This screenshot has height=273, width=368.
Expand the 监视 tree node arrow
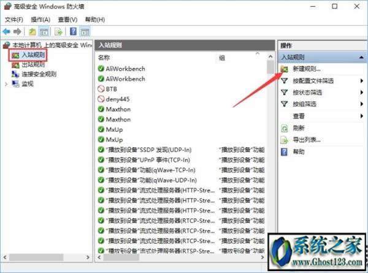6,84
